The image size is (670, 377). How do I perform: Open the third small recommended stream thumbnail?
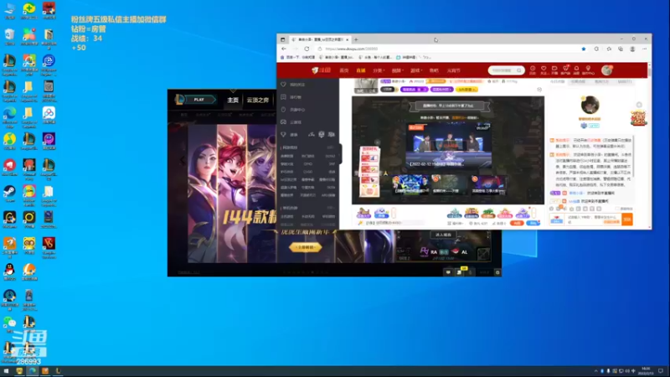pyautogui.click(x=488, y=184)
